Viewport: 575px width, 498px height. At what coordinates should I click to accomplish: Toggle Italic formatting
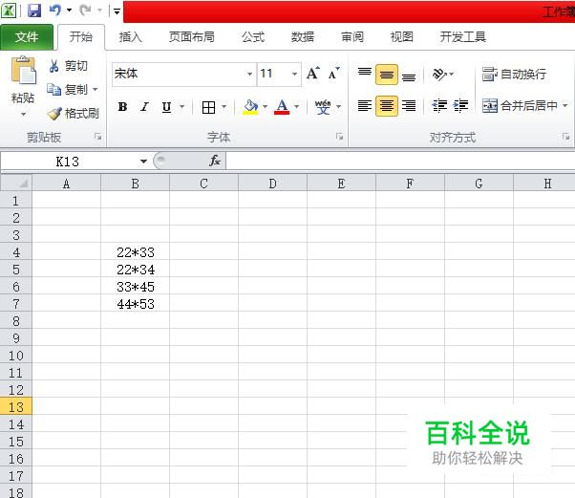[144, 107]
